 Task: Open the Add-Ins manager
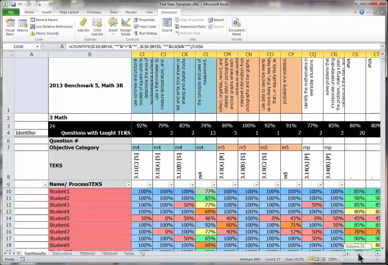pyautogui.click(x=83, y=25)
